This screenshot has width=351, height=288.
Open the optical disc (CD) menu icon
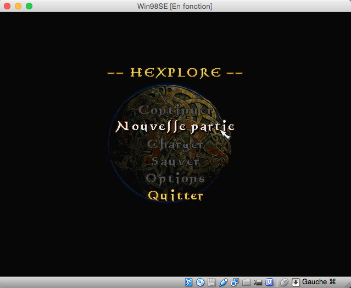[200, 282]
